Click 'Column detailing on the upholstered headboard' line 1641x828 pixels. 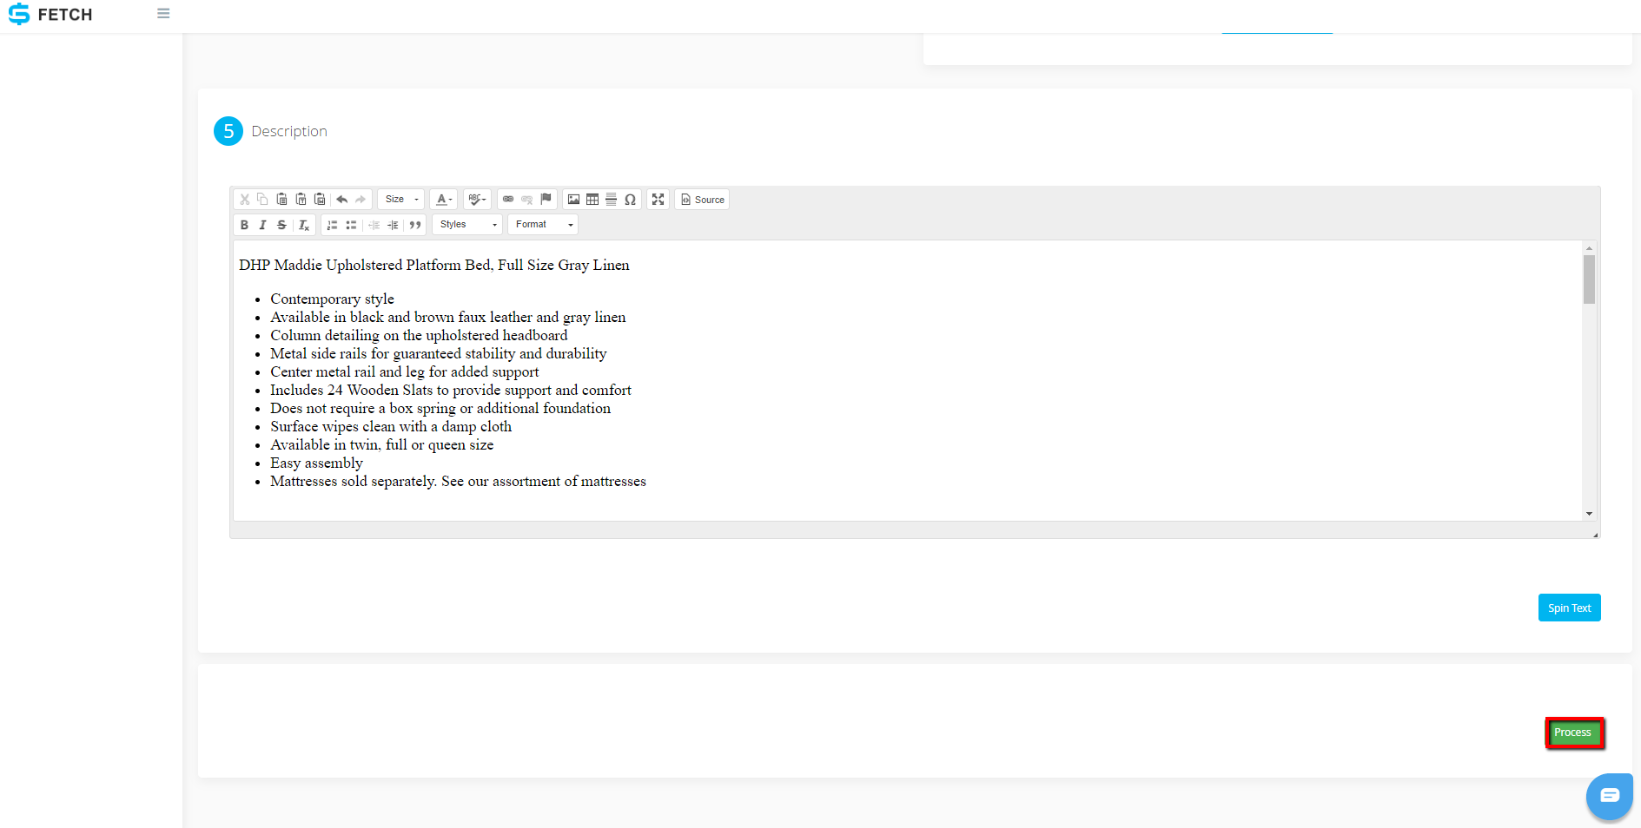click(x=419, y=335)
